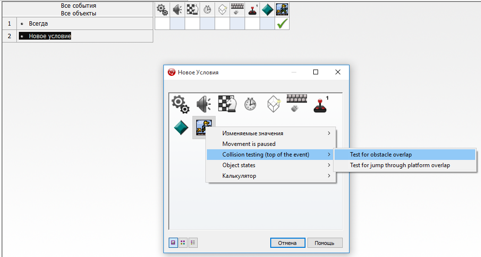Choose Test for obstacle overlap

pos(381,155)
